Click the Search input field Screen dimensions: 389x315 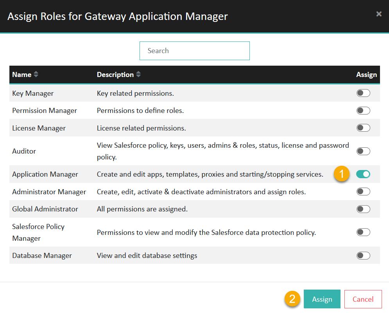click(x=195, y=50)
